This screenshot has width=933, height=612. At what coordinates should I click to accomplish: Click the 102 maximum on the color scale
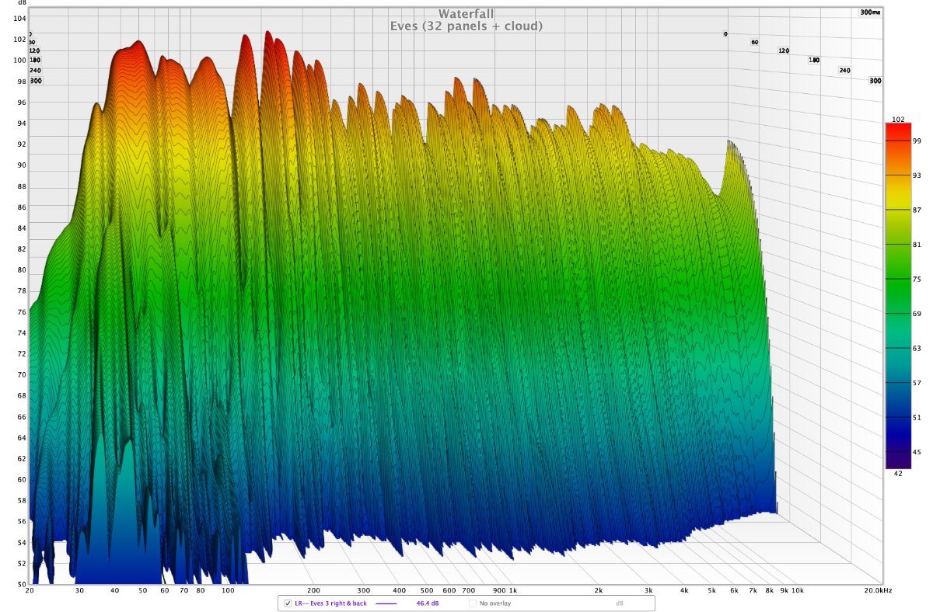899,119
